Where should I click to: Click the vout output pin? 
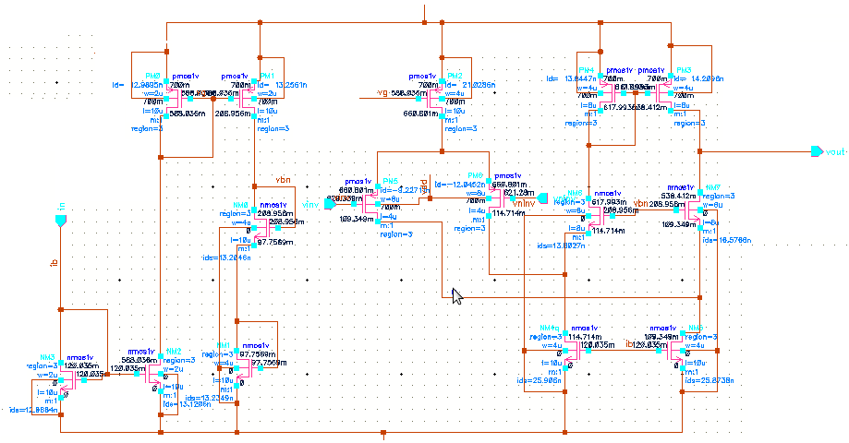click(817, 152)
